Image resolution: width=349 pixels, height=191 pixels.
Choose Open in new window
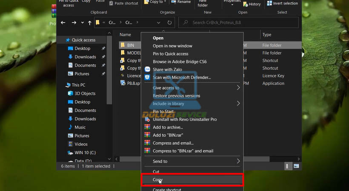pos(172,46)
